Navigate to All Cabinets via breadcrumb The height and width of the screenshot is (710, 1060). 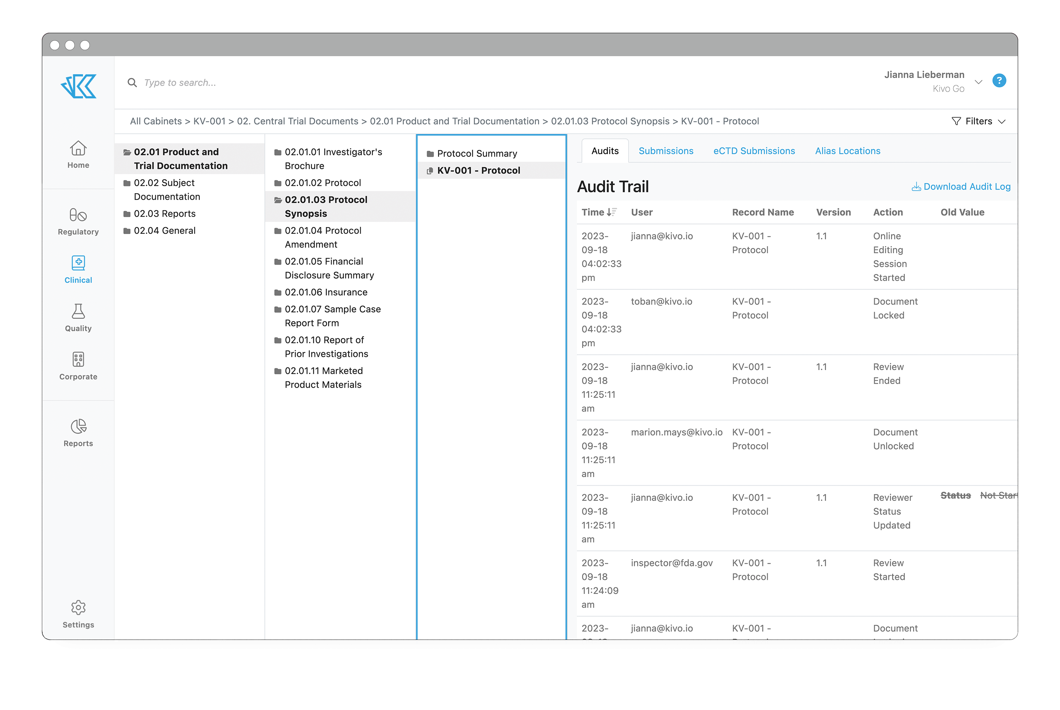(155, 121)
